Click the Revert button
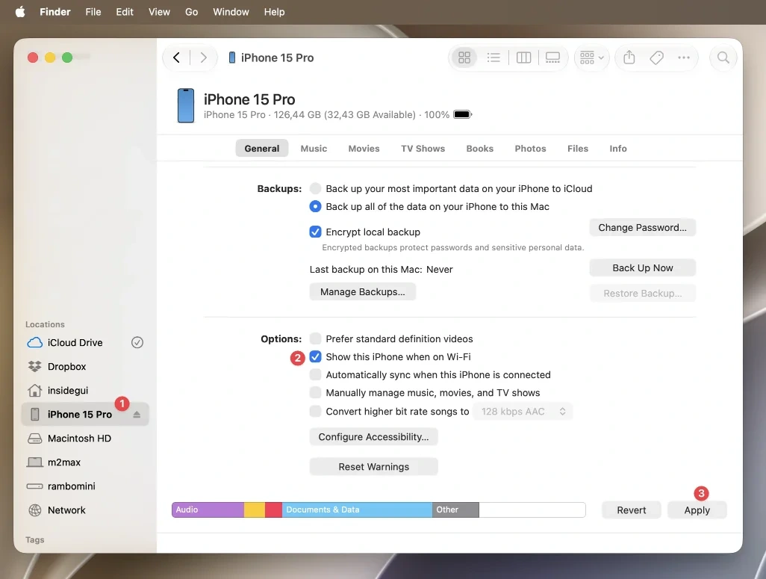The height and width of the screenshot is (579, 766). coord(631,510)
